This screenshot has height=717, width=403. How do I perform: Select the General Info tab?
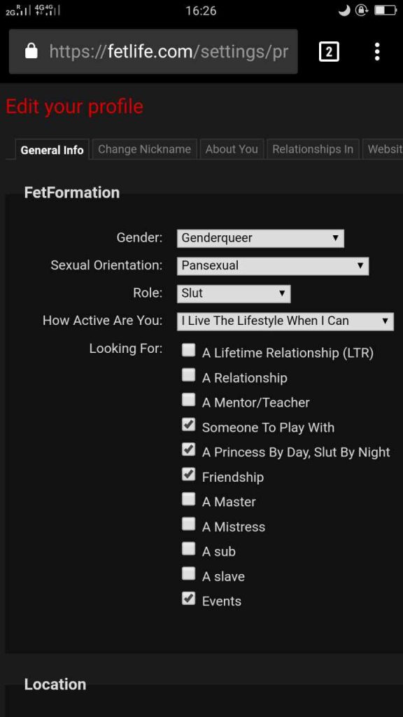[x=52, y=150]
